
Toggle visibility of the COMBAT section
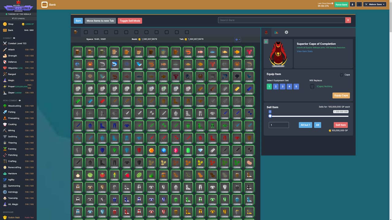14,38
